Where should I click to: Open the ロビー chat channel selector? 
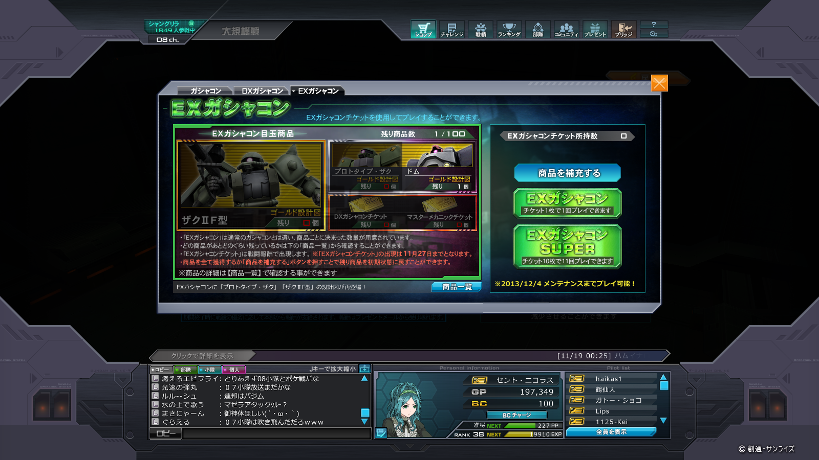(x=166, y=433)
